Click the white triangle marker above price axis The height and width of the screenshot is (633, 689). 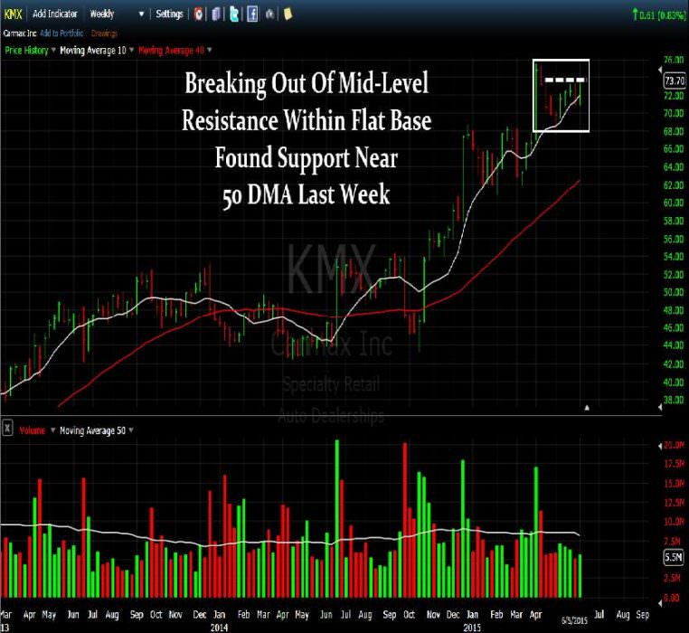tap(587, 408)
